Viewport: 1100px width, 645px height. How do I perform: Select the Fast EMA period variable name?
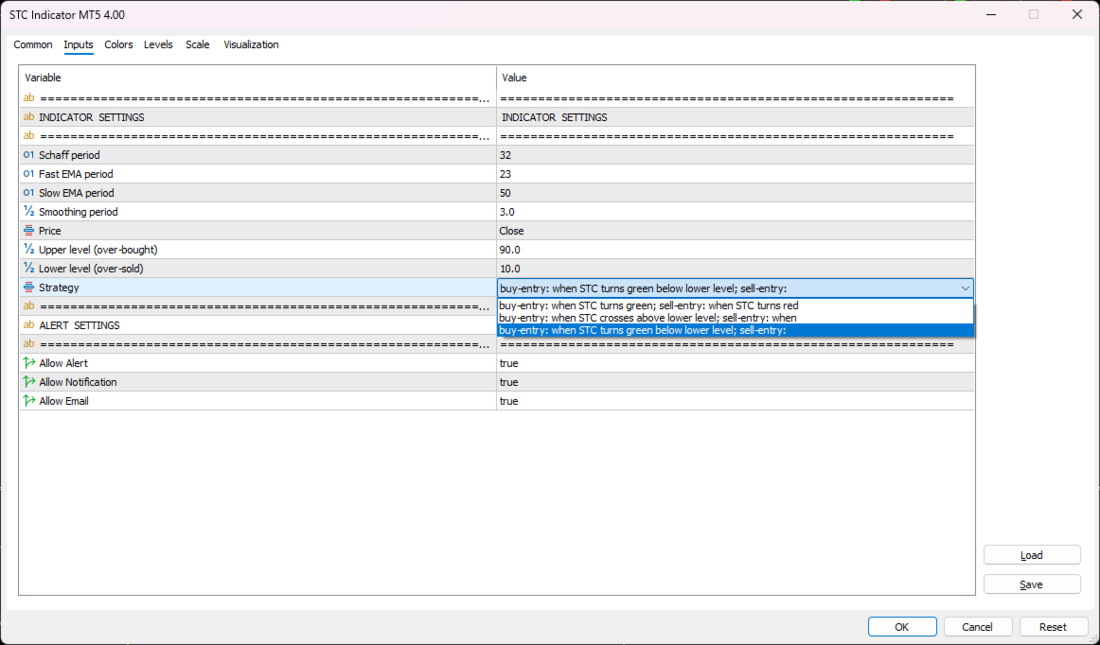pyautogui.click(x=76, y=174)
